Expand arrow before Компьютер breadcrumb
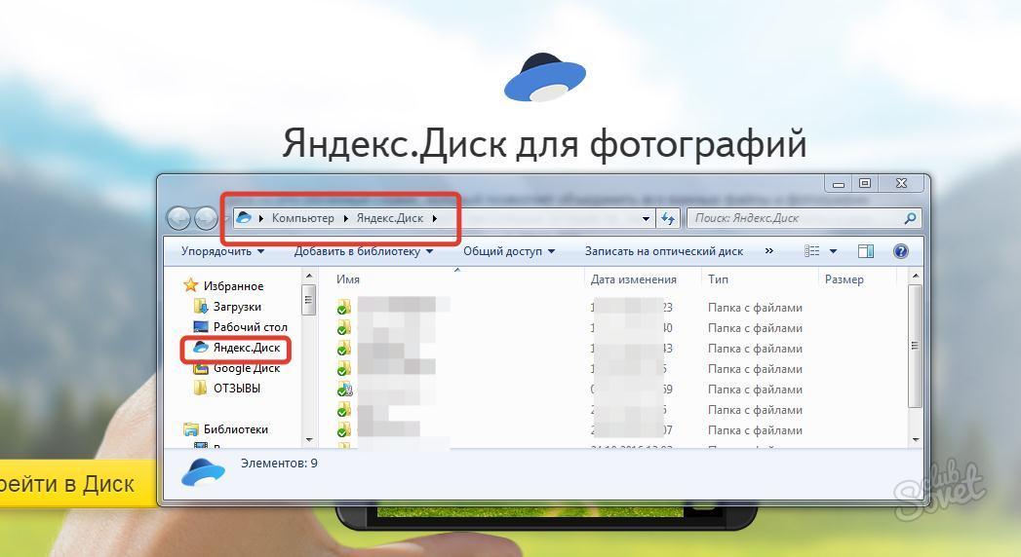The image size is (1021, 557). (x=261, y=218)
